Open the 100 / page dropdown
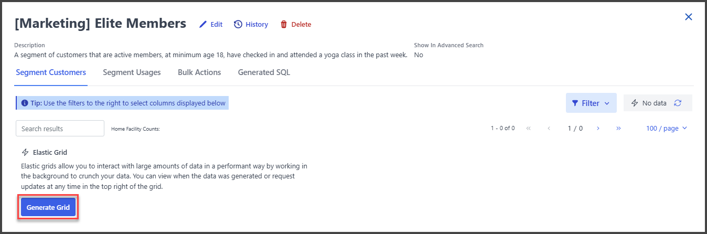Viewport: 707px width, 234px height. point(667,128)
